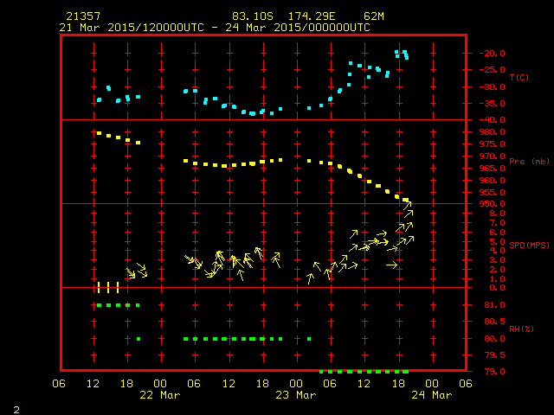Image resolution: width=554 pixels, height=415 pixels.
Task: Click the -30.0 temperature tick value
Action: 493,86
